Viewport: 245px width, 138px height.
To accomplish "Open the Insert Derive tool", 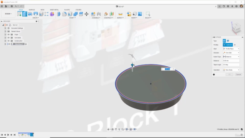I will pyautogui.click(x=129, y=14).
